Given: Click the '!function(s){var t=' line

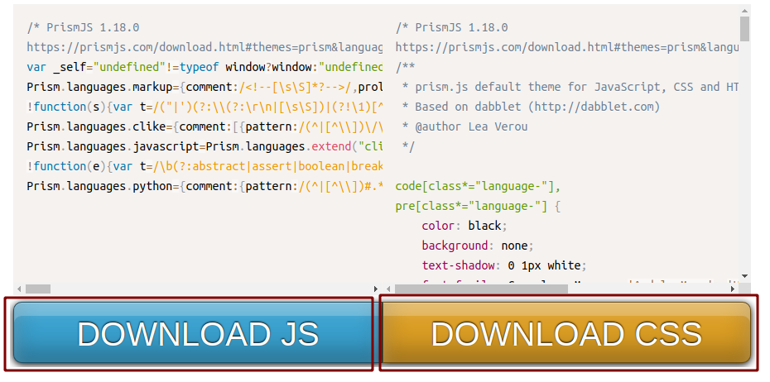Looking at the screenshot, I should click(x=205, y=107).
